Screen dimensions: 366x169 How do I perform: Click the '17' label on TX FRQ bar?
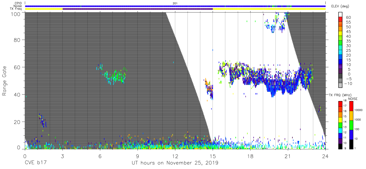pyautogui.click(x=345, y=106)
